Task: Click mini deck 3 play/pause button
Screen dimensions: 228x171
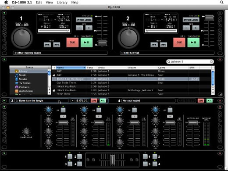Action: (103, 101)
